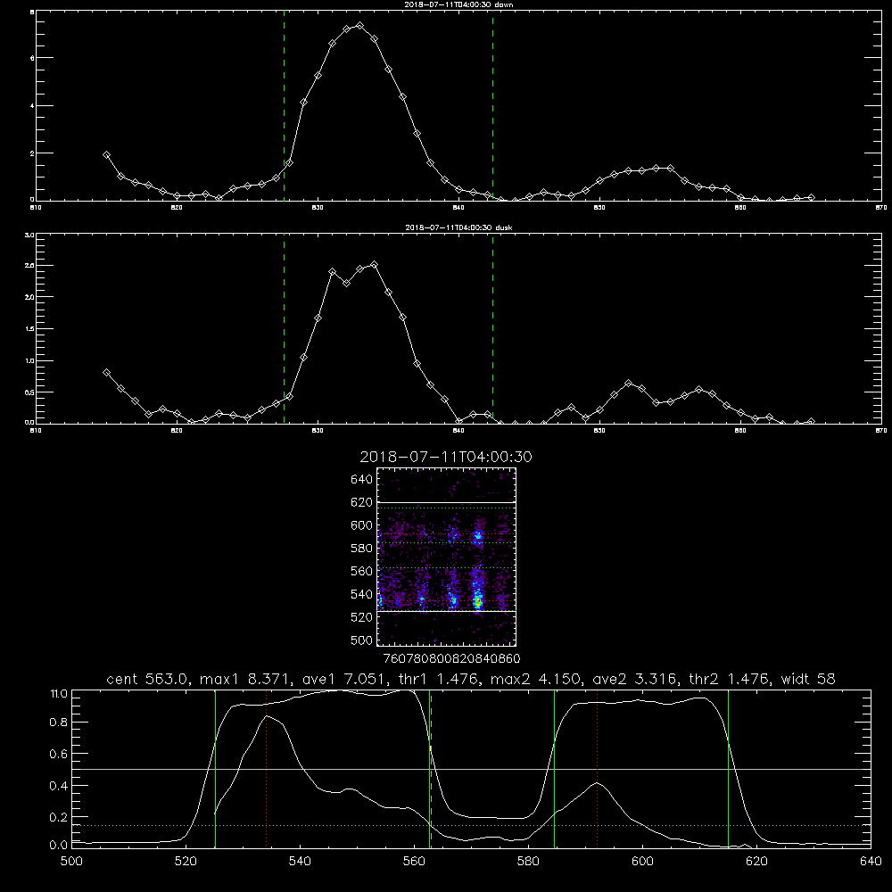Click the green solid line near 525 in the bottom plot

(x=215, y=769)
